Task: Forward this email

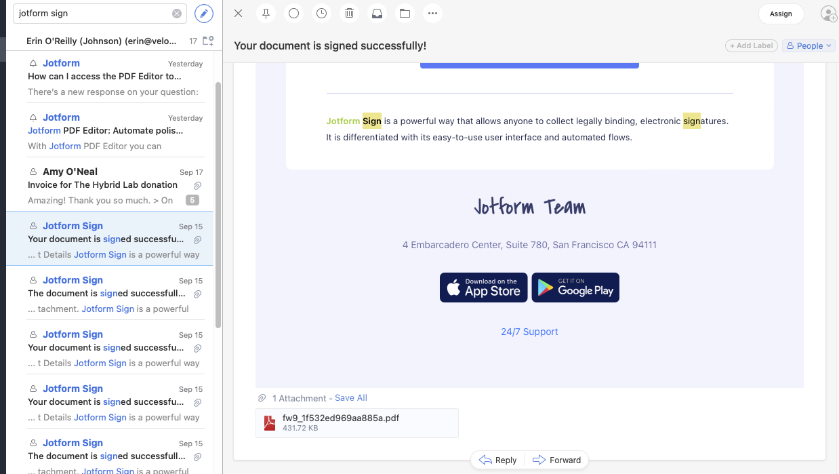Action: [557, 460]
